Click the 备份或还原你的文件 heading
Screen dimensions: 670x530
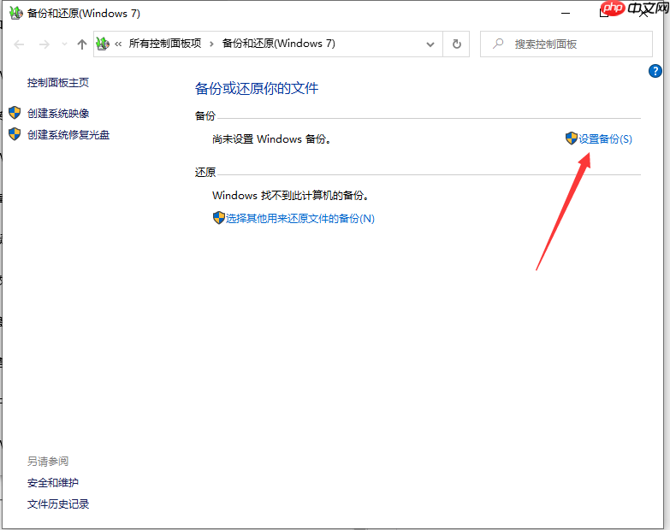257,88
